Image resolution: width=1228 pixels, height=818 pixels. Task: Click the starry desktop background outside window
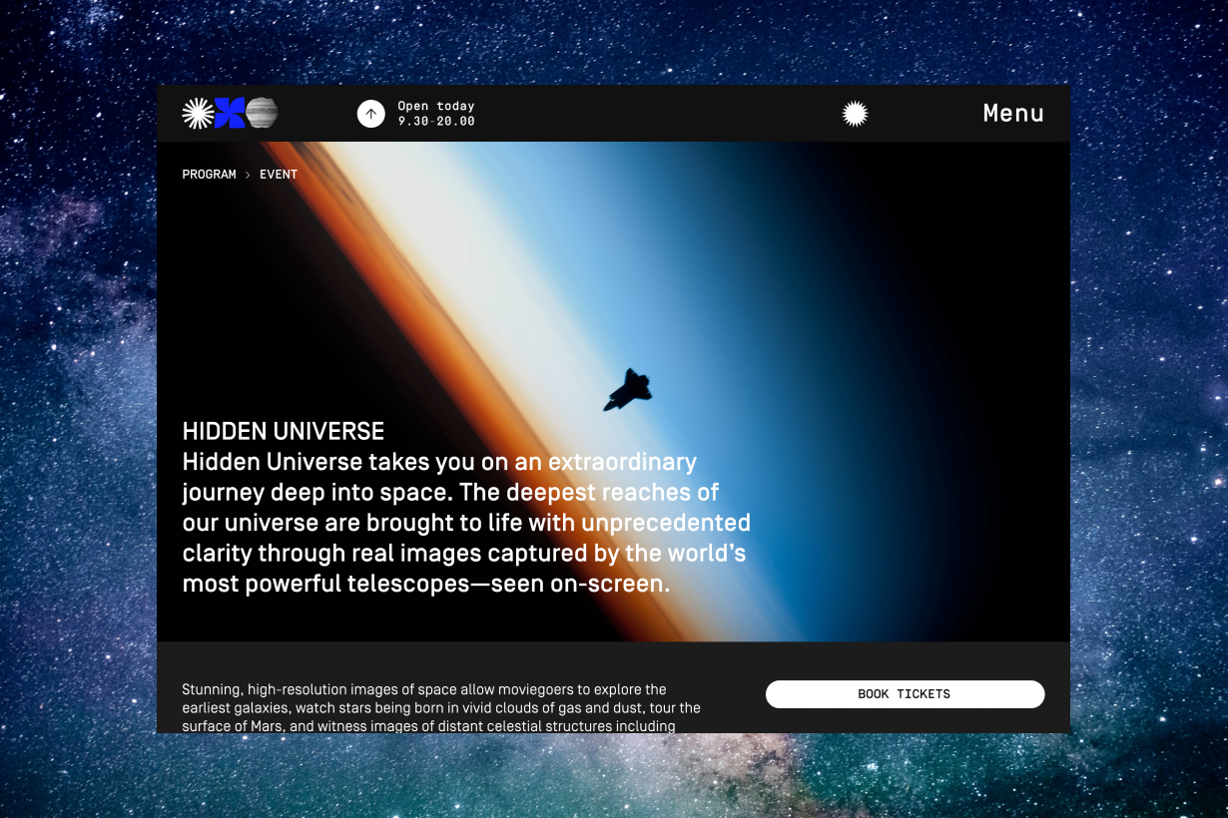coord(80,399)
